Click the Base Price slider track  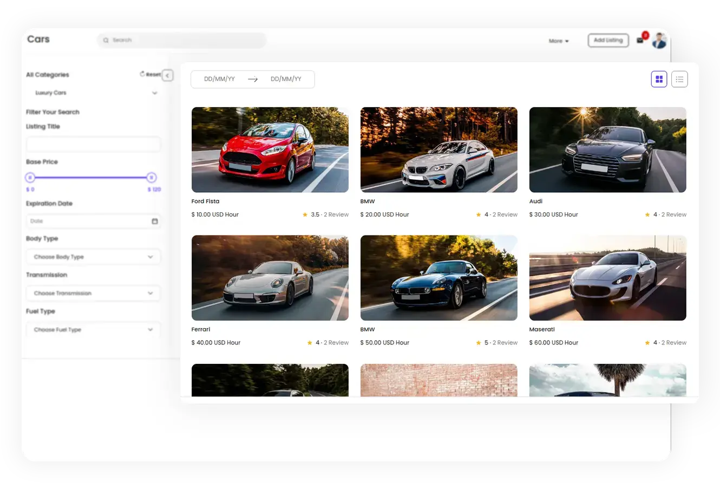coord(91,177)
